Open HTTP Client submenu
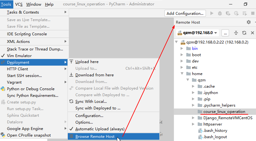The image size is (256, 141). tap(34, 69)
